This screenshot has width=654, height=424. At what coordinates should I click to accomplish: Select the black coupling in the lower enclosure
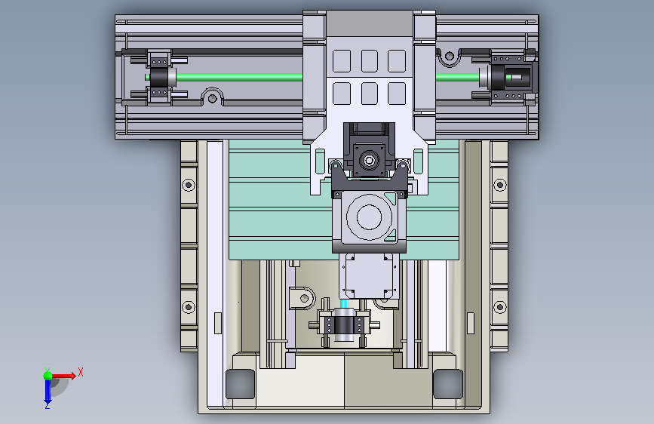[344, 325]
